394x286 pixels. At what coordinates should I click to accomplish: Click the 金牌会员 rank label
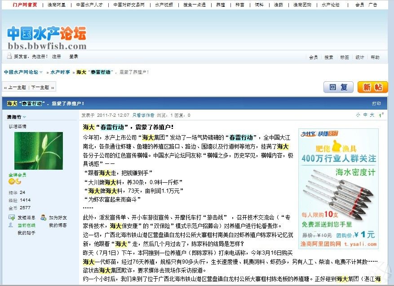pyautogui.click(x=18, y=175)
